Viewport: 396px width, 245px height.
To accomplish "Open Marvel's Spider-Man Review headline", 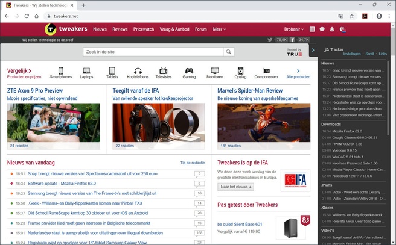I will pyautogui.click(x=250, y=91).
